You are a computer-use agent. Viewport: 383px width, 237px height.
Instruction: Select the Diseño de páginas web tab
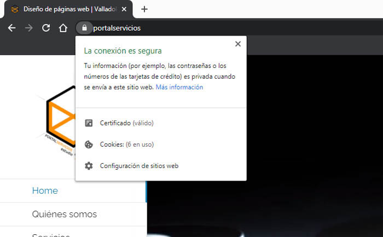click(66, 9)
